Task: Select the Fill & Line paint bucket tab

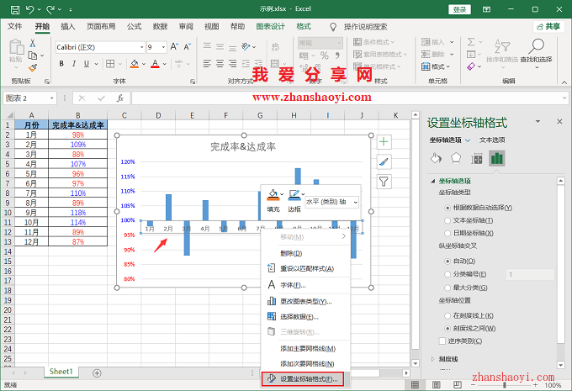Action: 436,159
